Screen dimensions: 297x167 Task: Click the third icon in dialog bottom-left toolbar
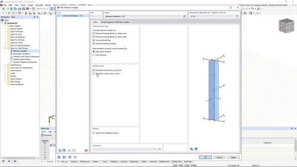click(70, 157)
